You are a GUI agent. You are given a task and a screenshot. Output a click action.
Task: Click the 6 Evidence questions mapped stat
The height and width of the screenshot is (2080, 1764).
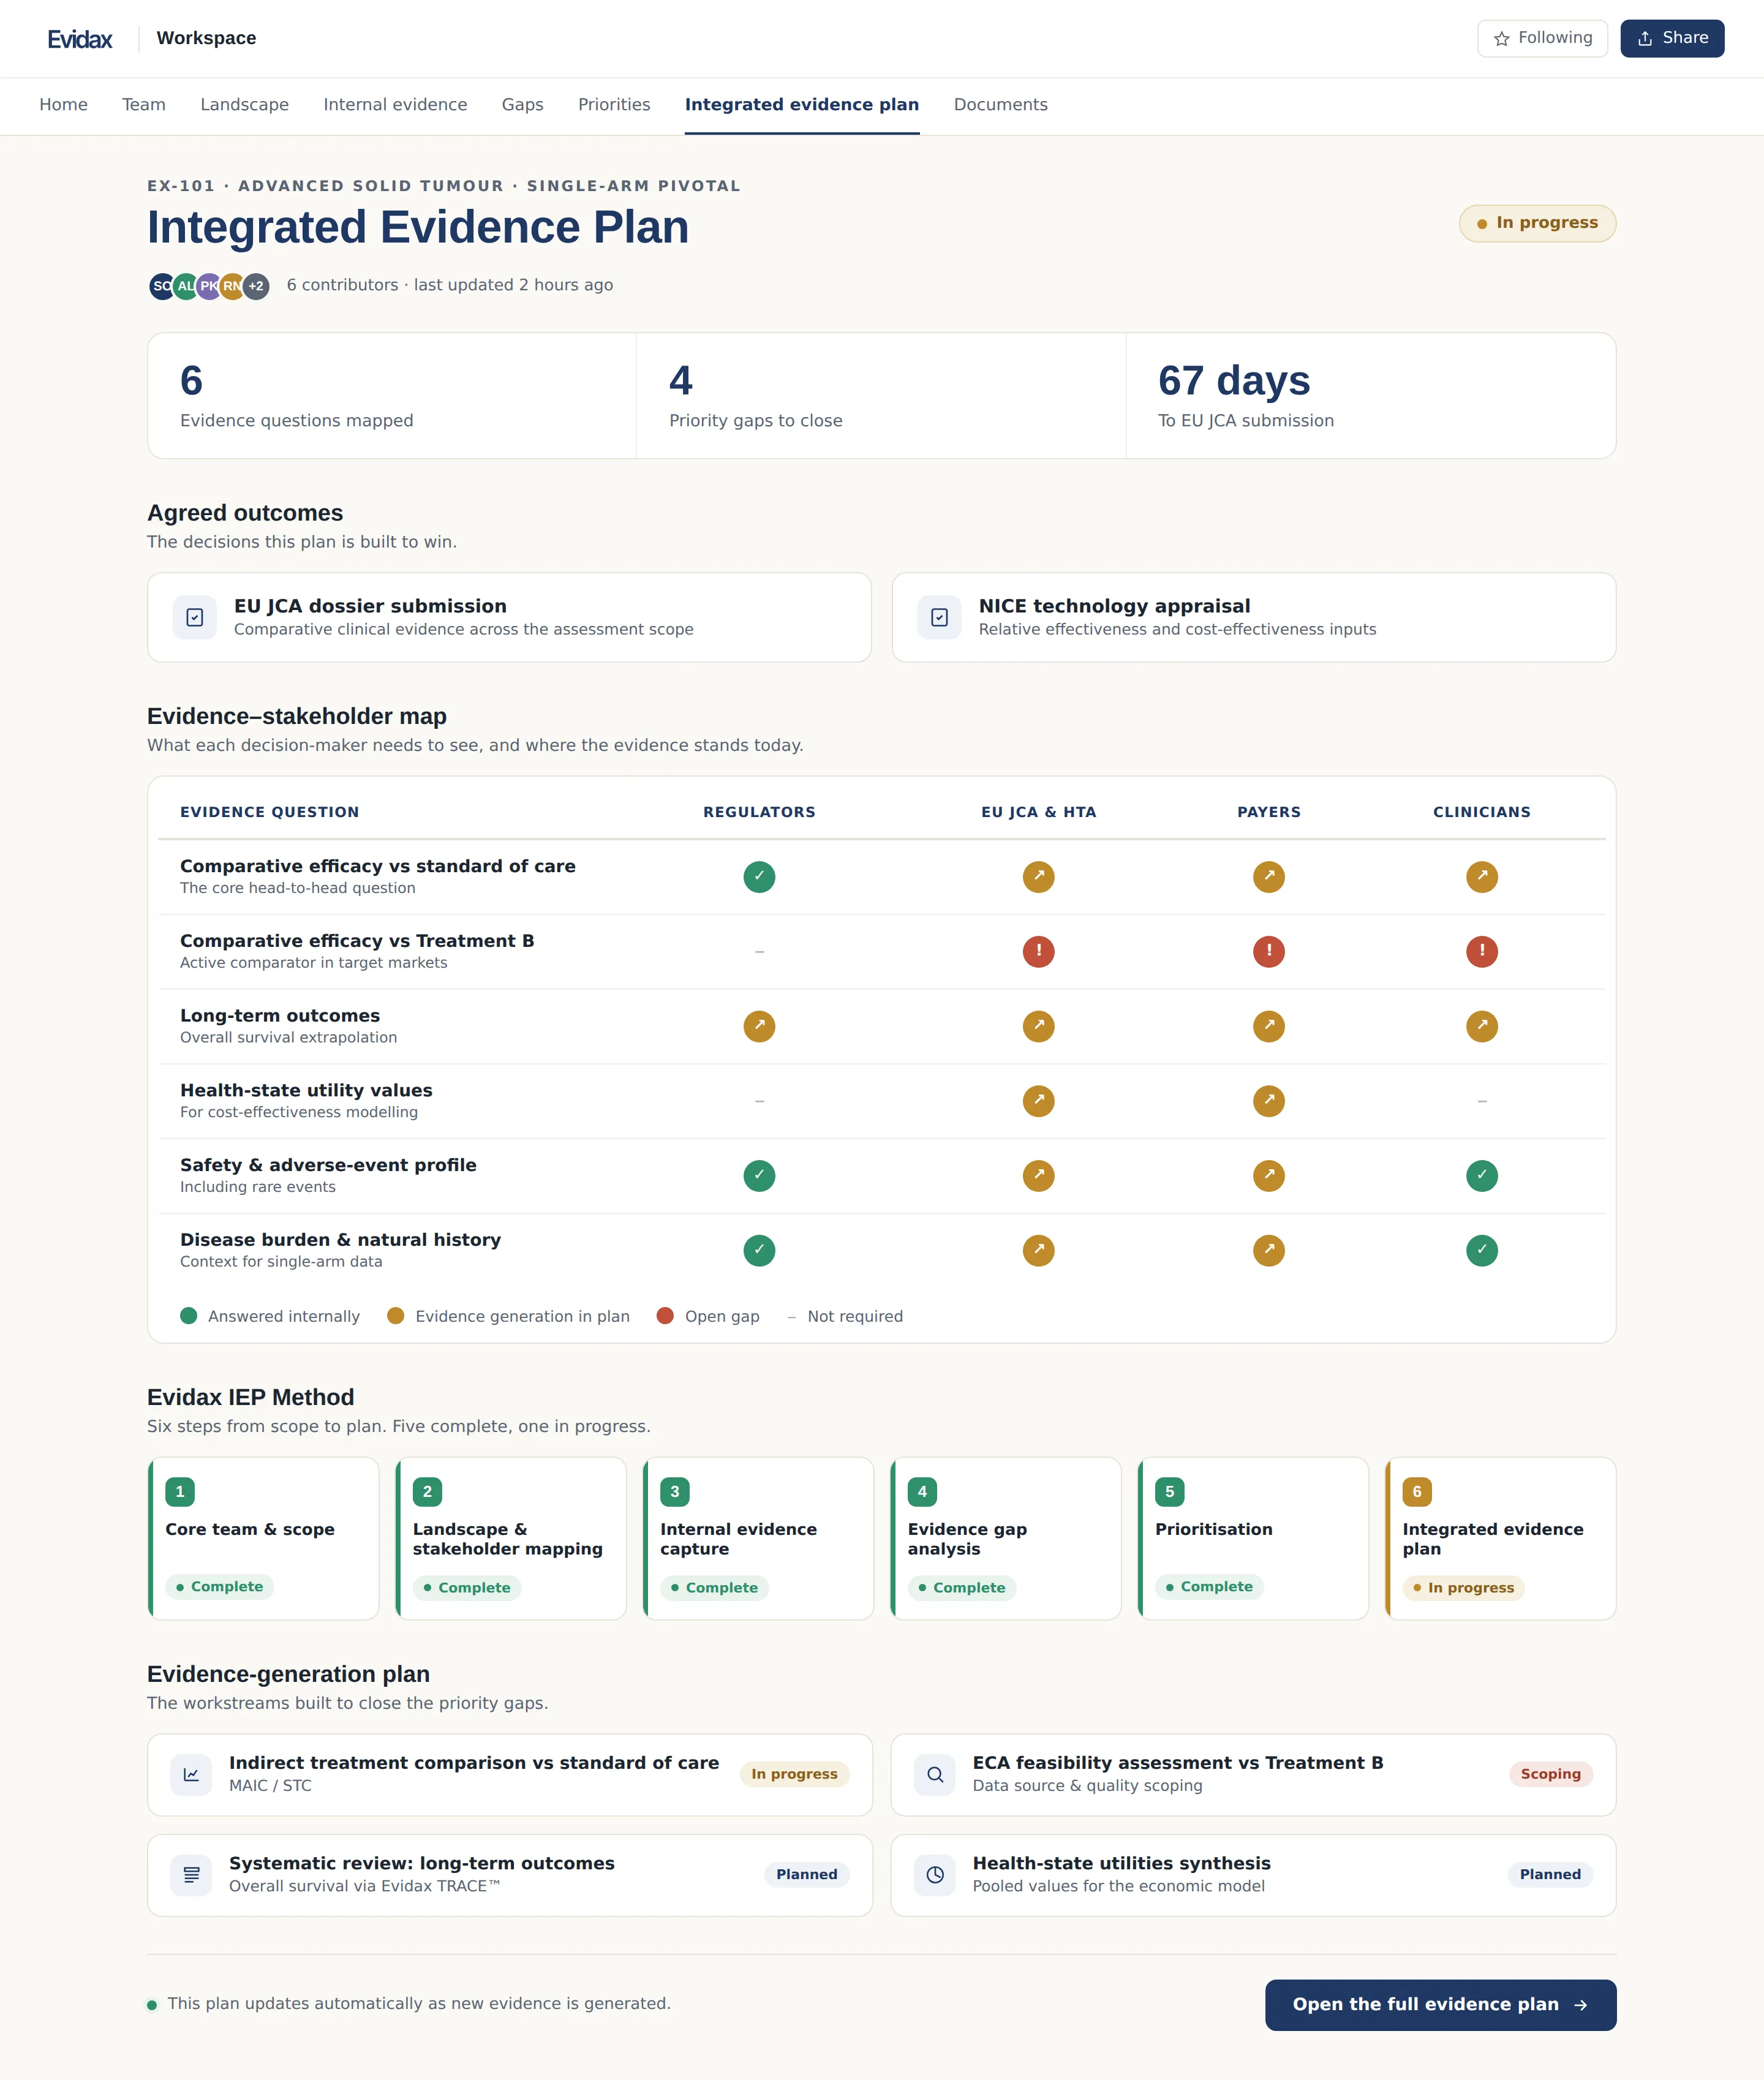[392, 396]
